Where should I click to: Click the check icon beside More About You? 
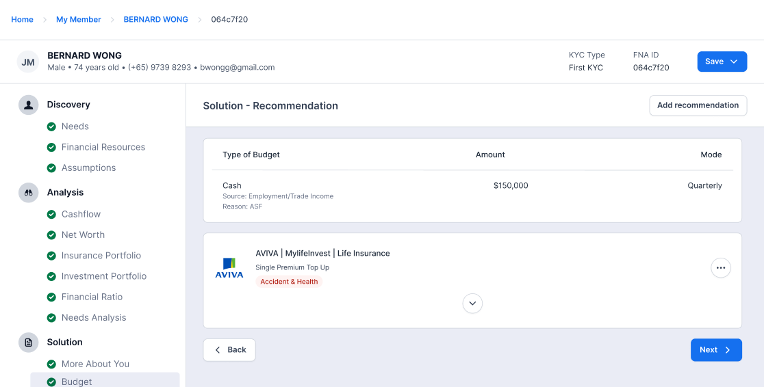51,364
